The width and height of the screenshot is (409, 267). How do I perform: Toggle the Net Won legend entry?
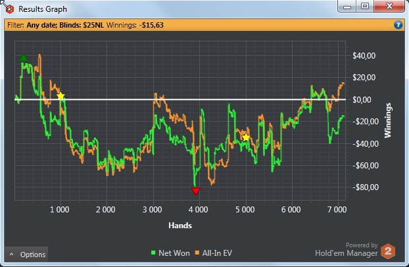pos(170,253)
